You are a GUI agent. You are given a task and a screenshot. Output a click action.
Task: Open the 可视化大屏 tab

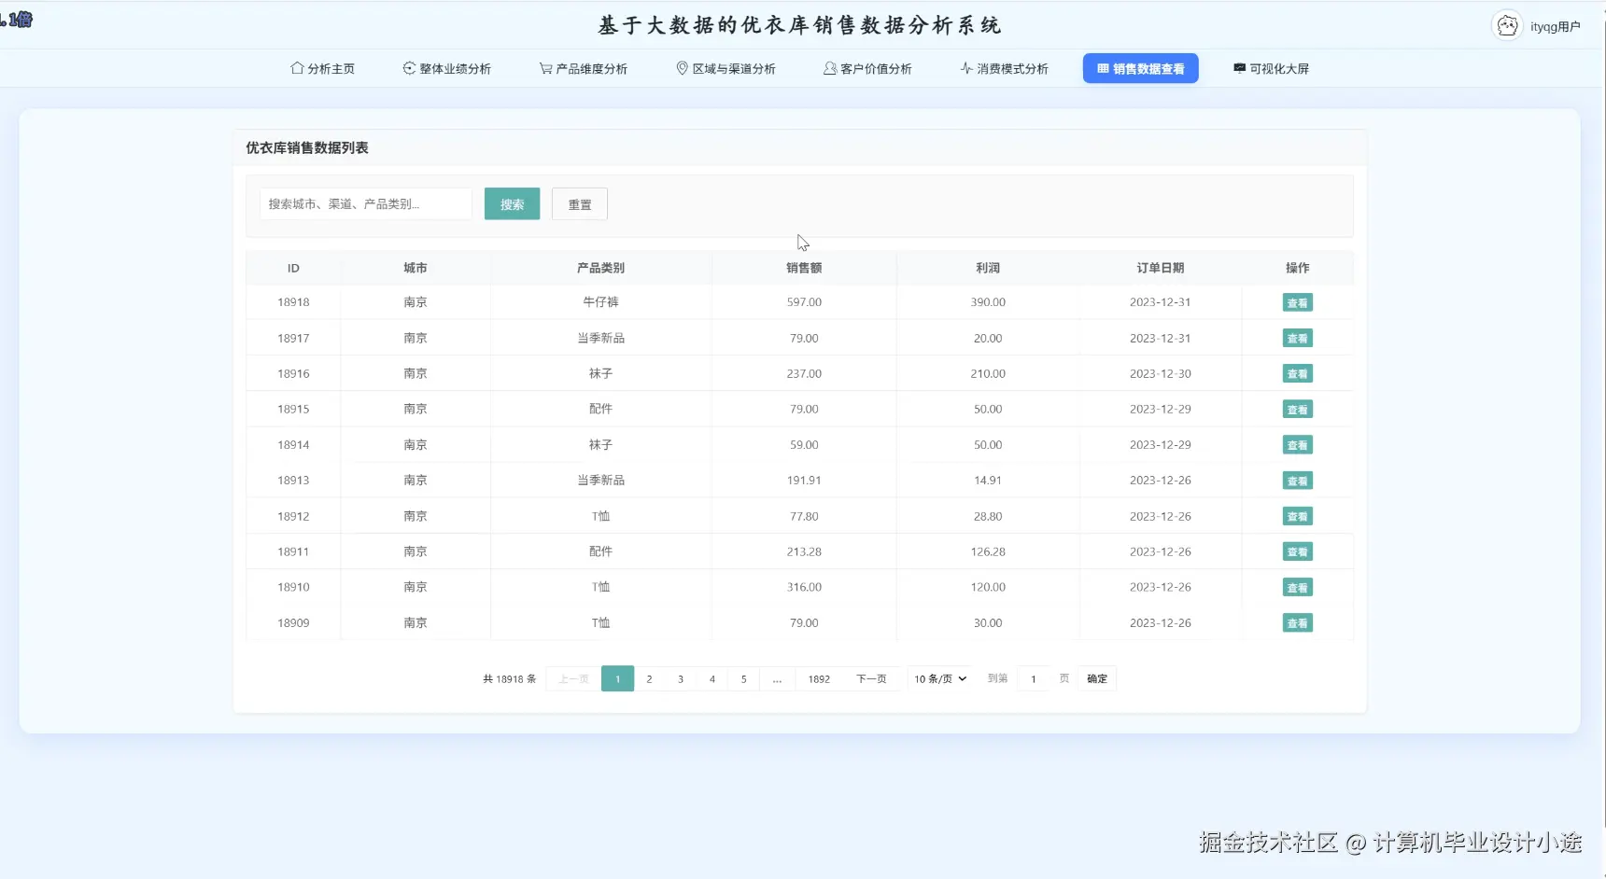click(1272, 68)
